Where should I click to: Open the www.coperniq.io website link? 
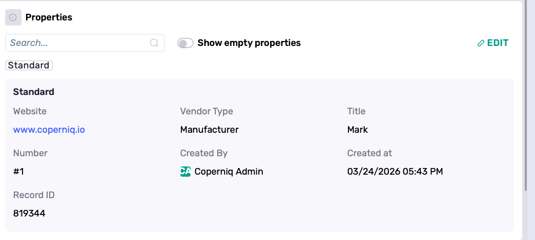point(49,130)
